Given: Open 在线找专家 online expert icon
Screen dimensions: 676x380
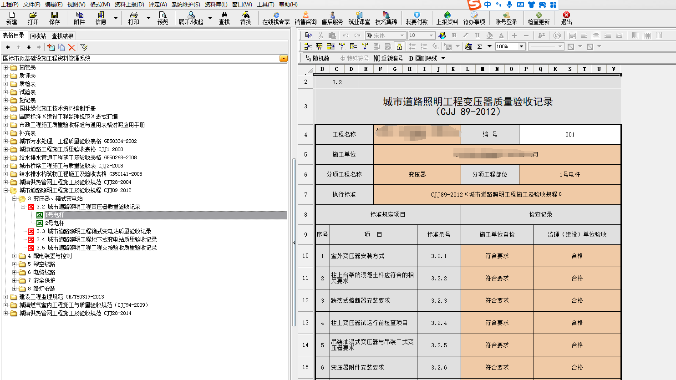Looking at the screenshot, I should [276, 18].
